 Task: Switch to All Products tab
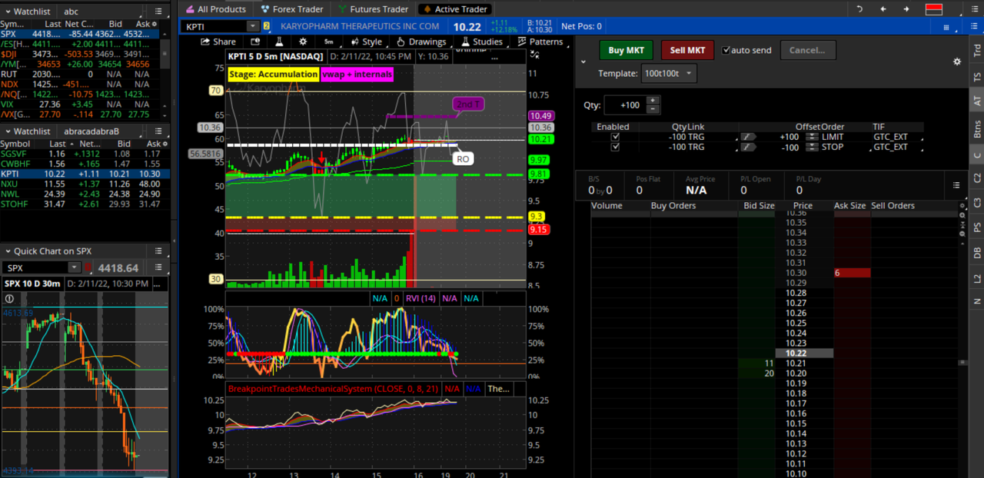pos(215,9)
